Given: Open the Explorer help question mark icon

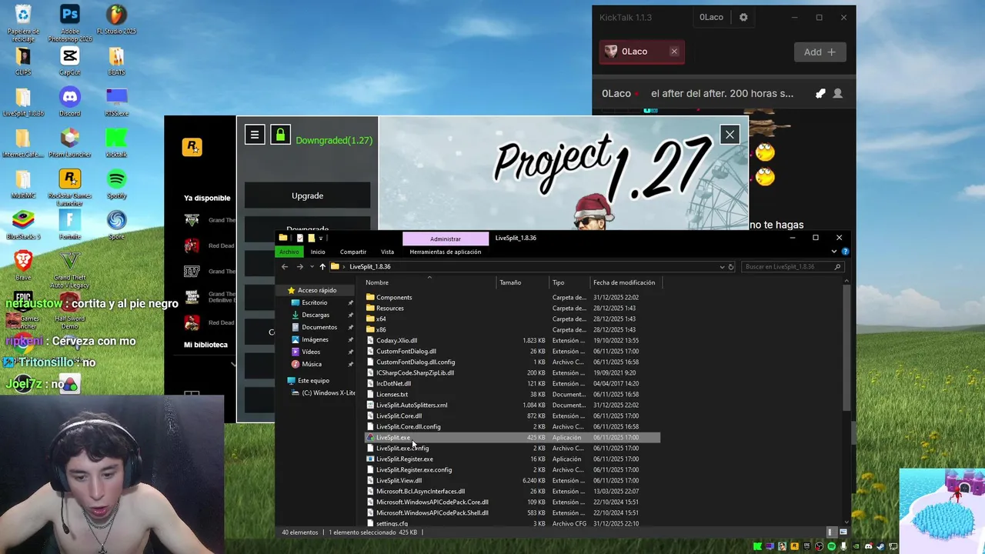Looking at the screenshot, I should tap(845, 252).
